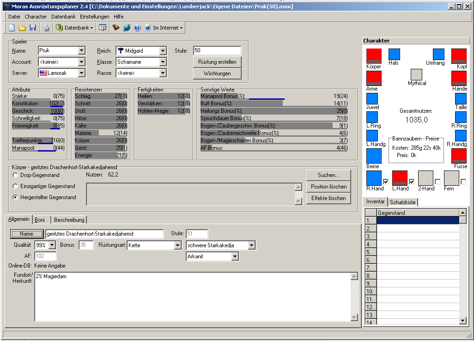
Task: Open the Rüstungsart Kette dropdown
Action: pos(177,245)
